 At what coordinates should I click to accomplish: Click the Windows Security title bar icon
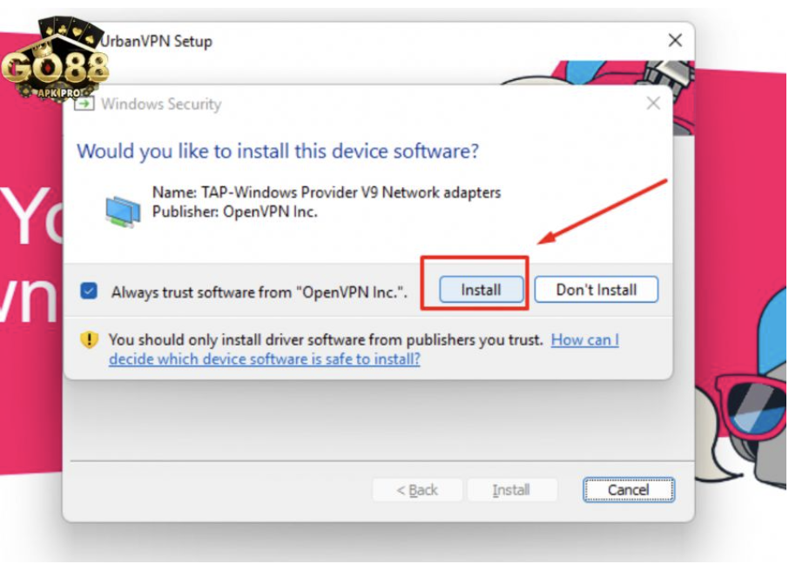click(84, 104)
